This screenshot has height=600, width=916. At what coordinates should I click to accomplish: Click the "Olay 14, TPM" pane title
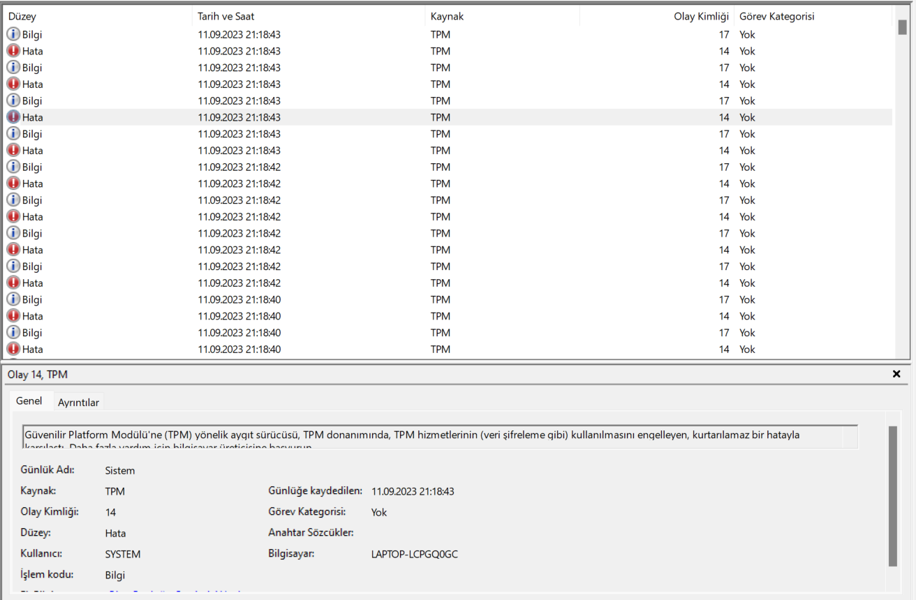click(x=38, y=375)
